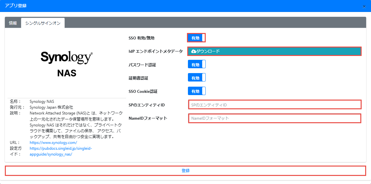Click the Synology NAS logo image
Image resolution: width=371 pixels, height=184 pixels.
pos(67,64)
